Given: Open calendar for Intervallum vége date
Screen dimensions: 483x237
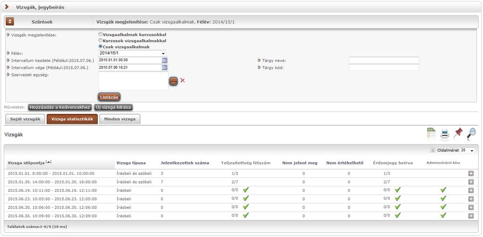Looking at the screenshot, I should [x=164, y=68].
